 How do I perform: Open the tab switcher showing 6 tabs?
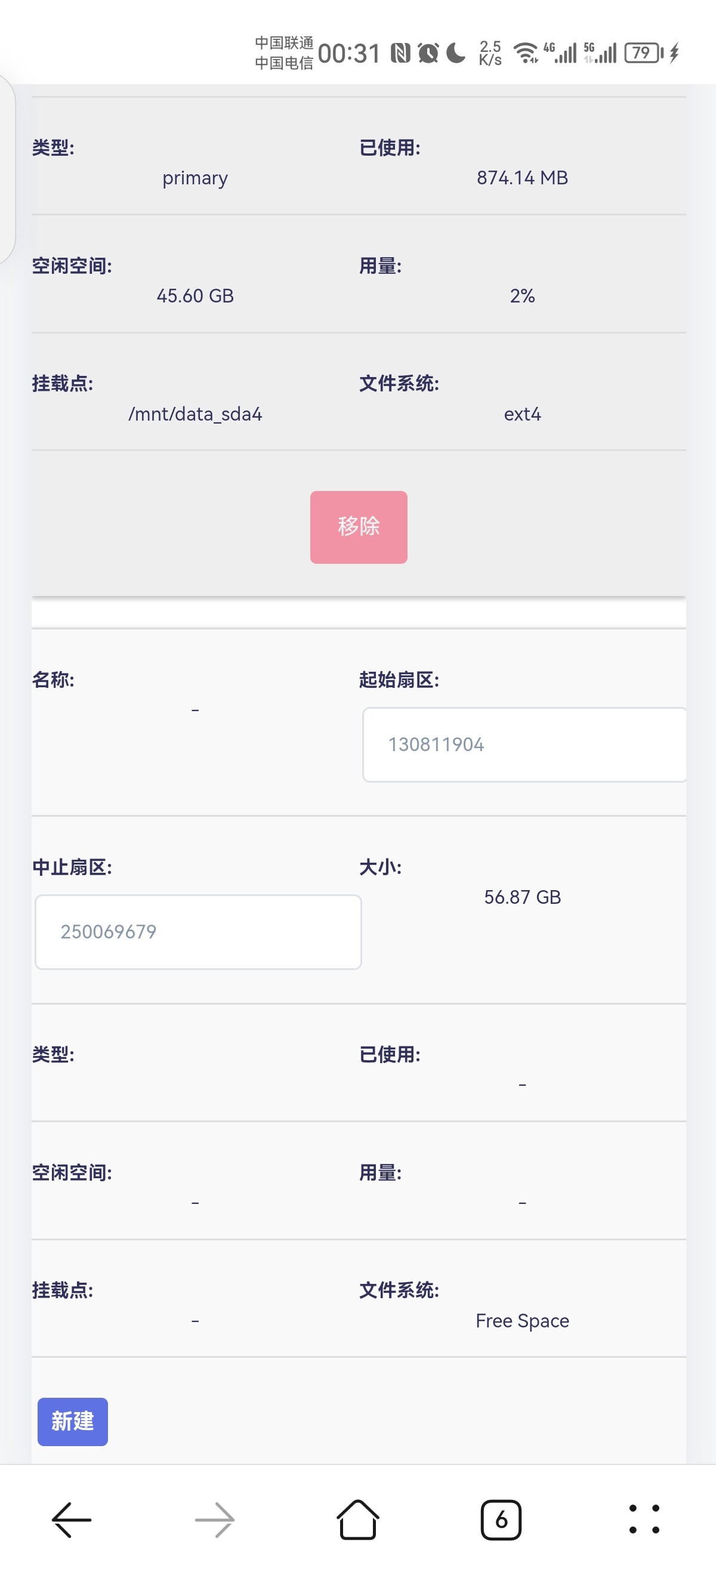501,1520
